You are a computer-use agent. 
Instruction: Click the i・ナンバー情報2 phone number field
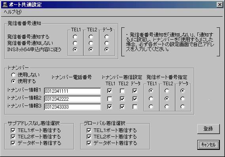pyautogui.click(x=72, y=99)
